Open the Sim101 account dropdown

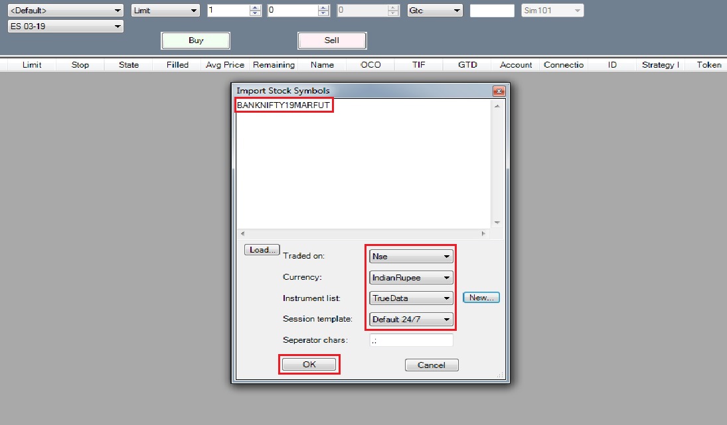tap(552, 10)
